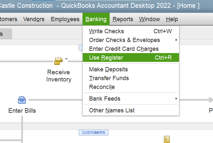Open the Help menu

[172, 19]
